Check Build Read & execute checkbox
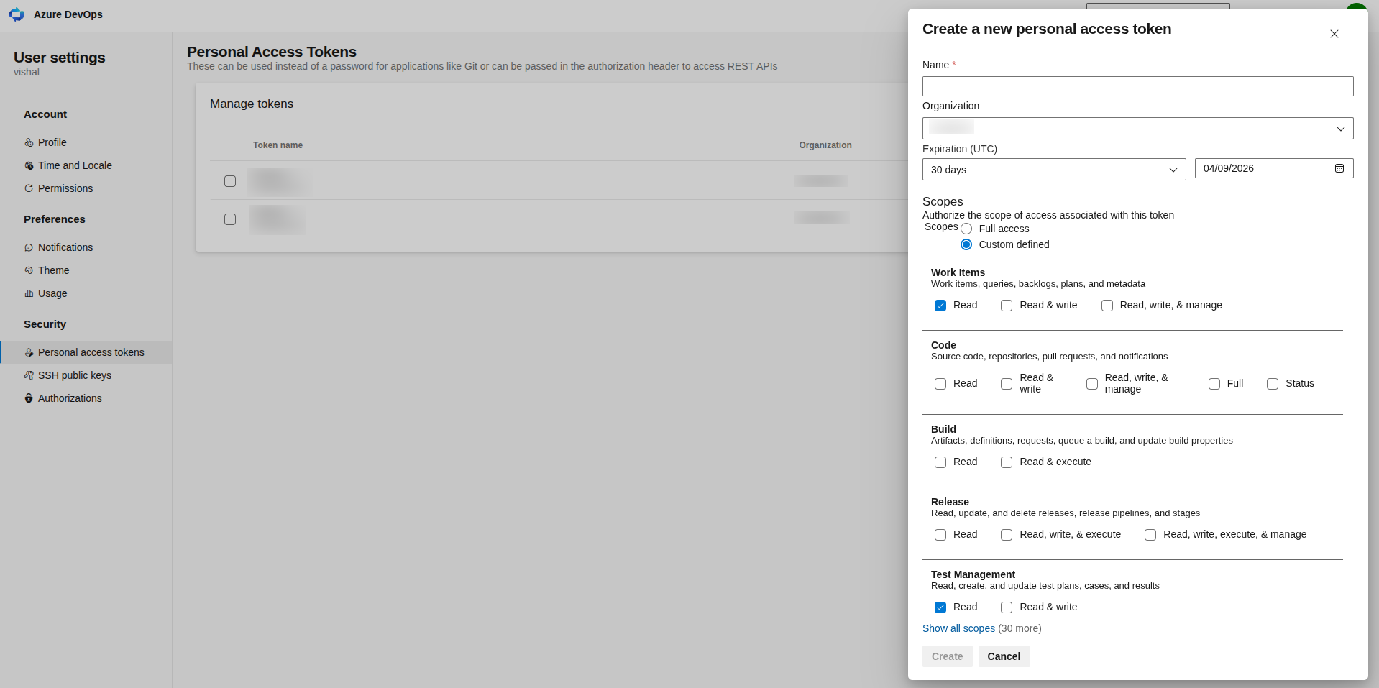The image size is (1379, 688). click(1007, 462)
